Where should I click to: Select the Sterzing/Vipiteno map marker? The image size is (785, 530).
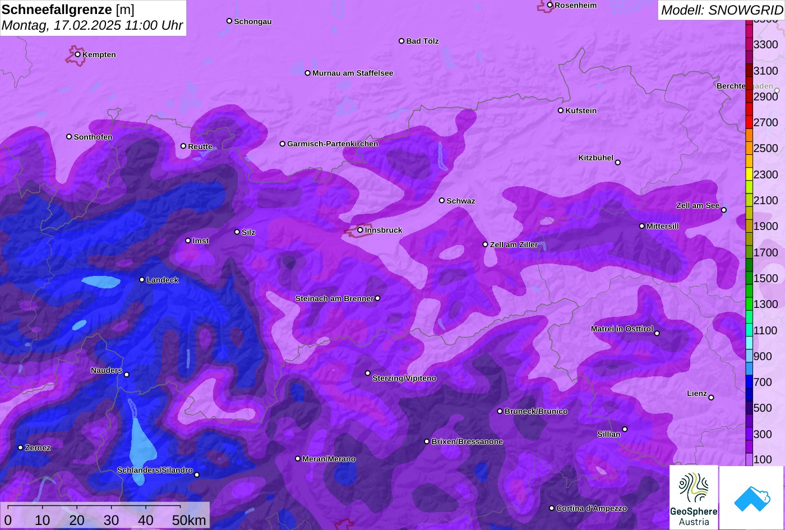368,373
